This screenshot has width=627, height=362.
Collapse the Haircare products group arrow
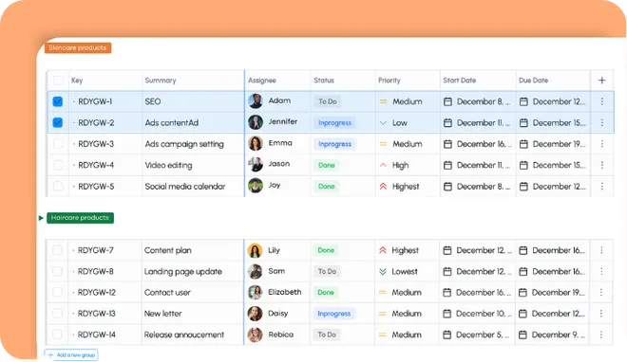point(41,218)
